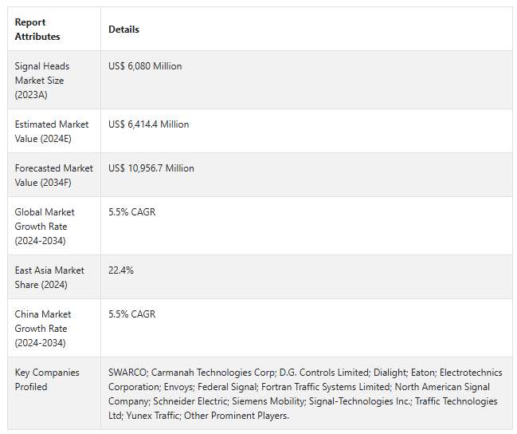Select the "China Market Growth Rate" cell
The height and width of the screenshot is (434, 517).
pos(44,328)
